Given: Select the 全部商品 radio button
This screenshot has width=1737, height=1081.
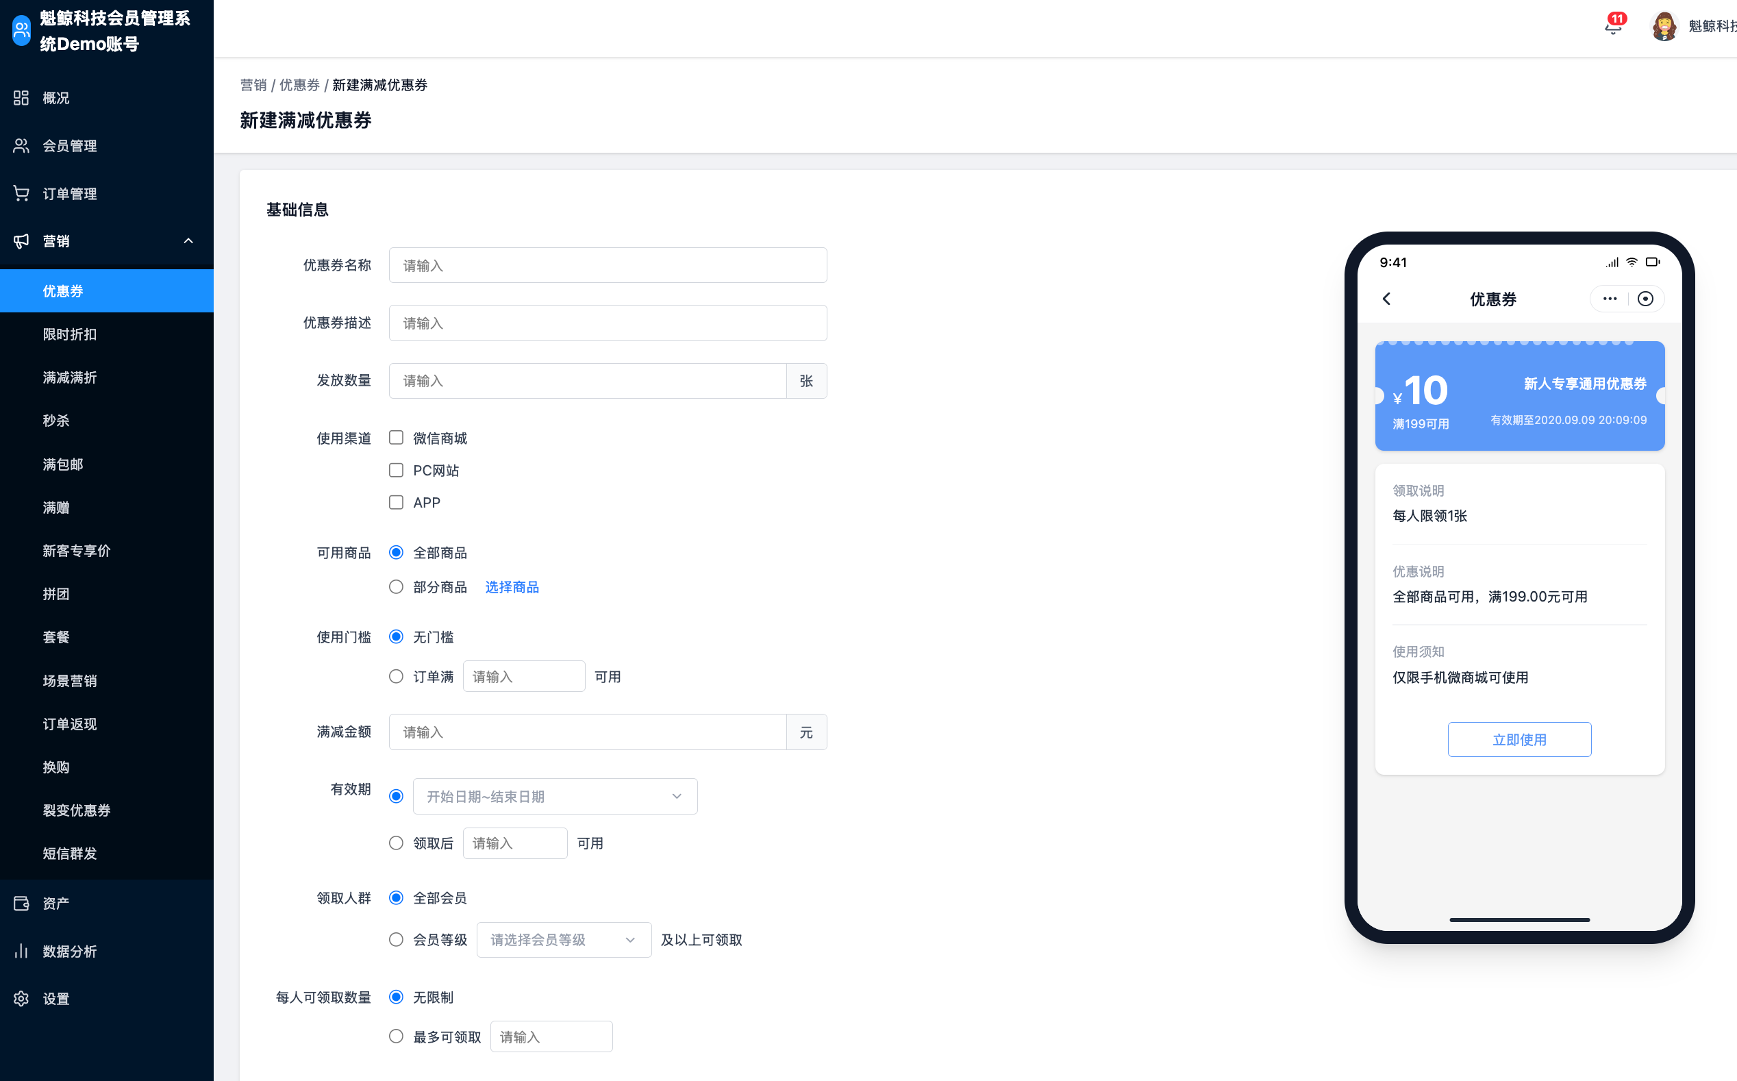Looking at the screenshot, I should (396, 553).
